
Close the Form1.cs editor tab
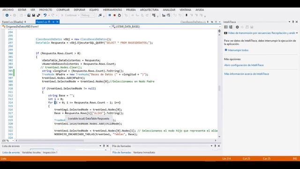[x=57, y=22]
